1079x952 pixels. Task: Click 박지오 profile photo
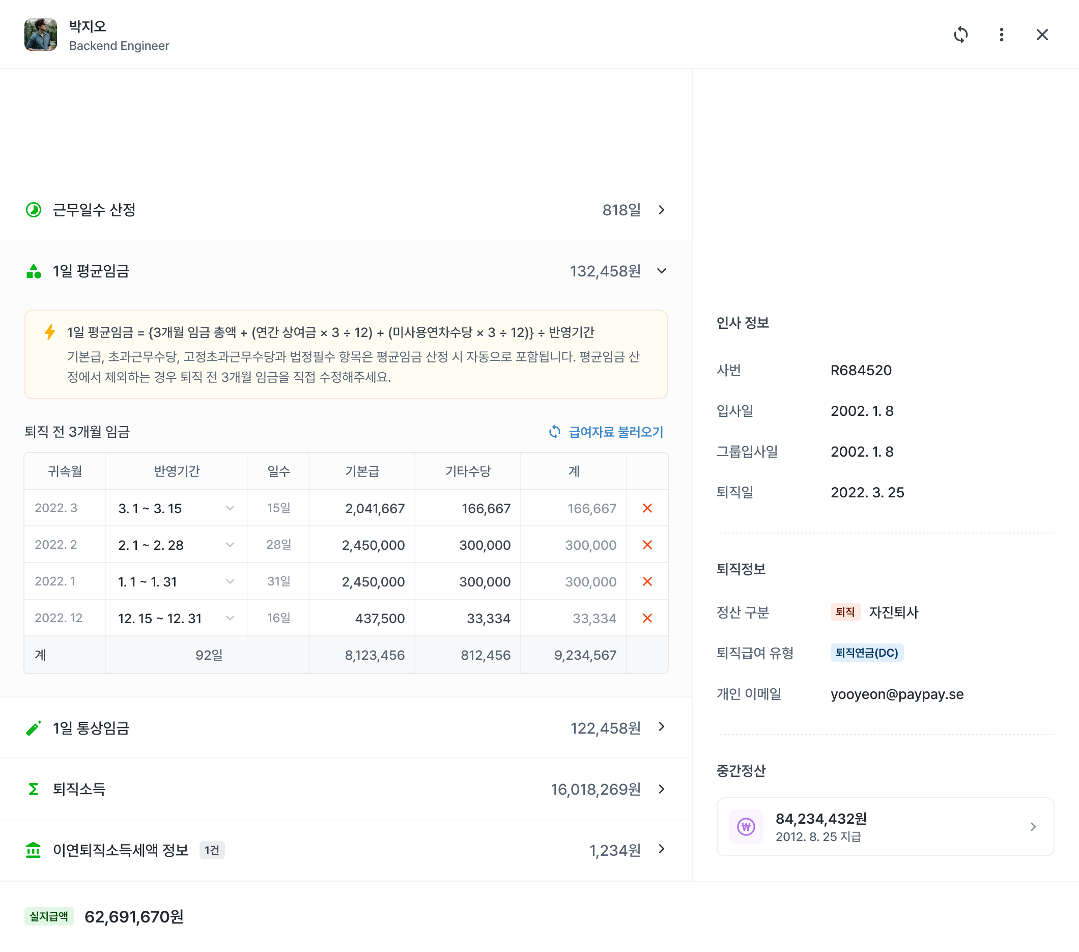tap(41, 35)
